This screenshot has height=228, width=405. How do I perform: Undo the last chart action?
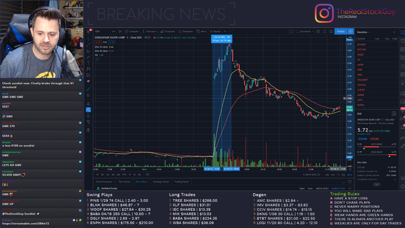point(225,32)
